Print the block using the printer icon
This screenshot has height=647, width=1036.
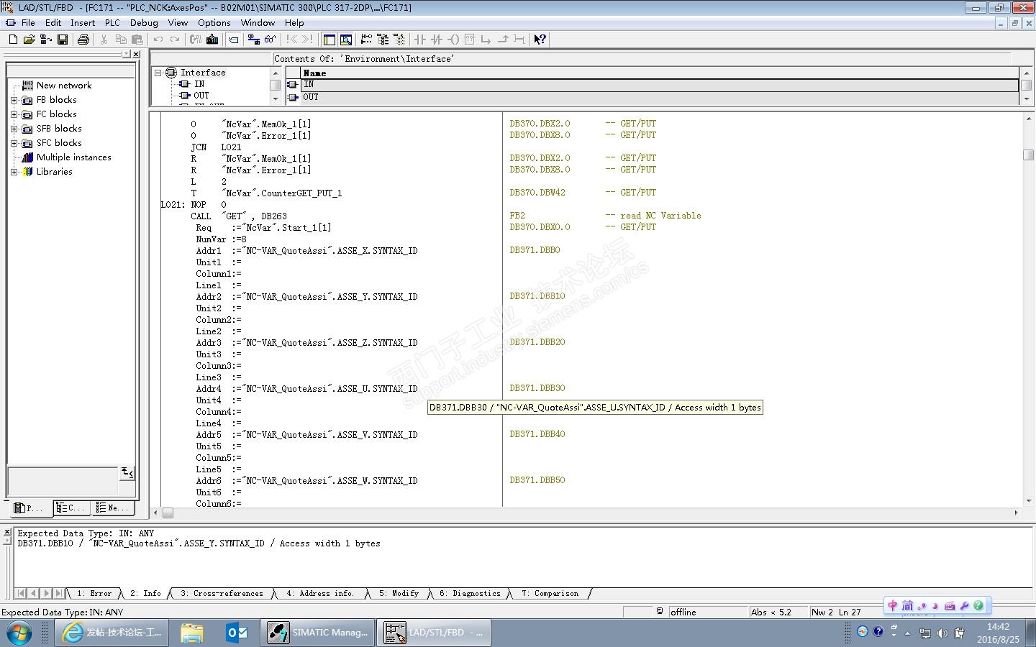(x=83, y=40)
